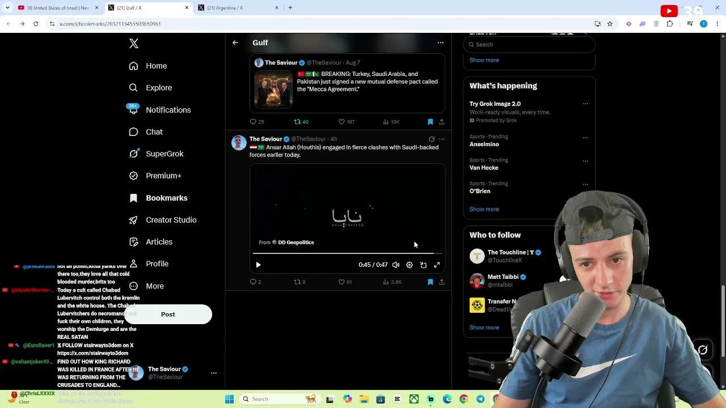Click the Creator Studio rocket icon
The width and height of the screenshot is (726, 408).
click(133, 220)
